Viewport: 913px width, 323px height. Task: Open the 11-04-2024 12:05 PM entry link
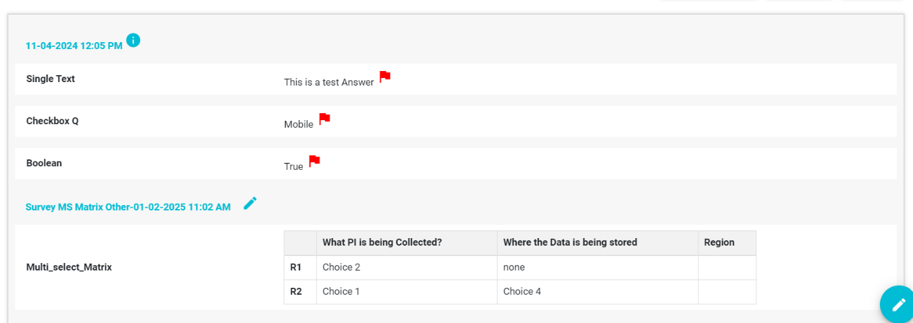pos(74,46)
